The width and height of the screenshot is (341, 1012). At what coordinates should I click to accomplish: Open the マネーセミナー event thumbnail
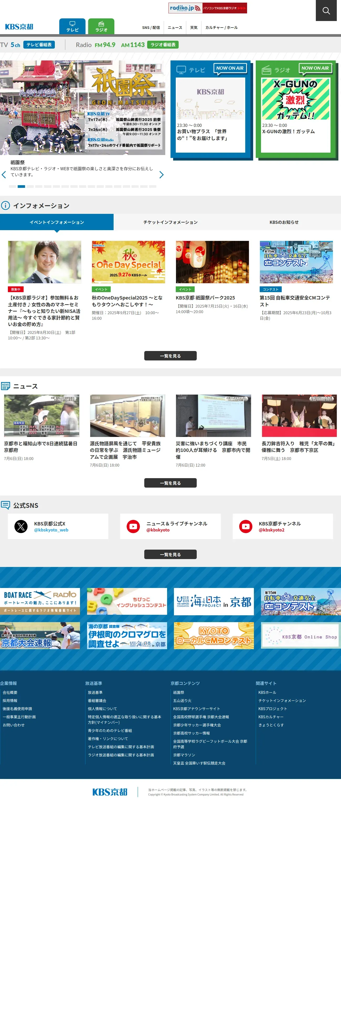45,262
